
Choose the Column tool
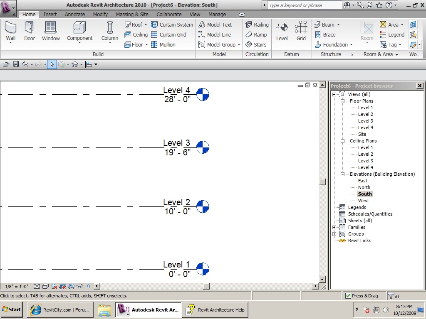pyautogui.click(x=110, y=32)
